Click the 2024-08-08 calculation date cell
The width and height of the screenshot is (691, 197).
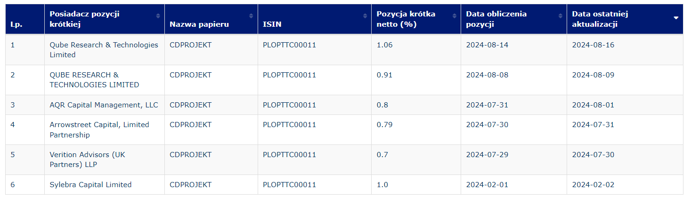click(487, 75)
